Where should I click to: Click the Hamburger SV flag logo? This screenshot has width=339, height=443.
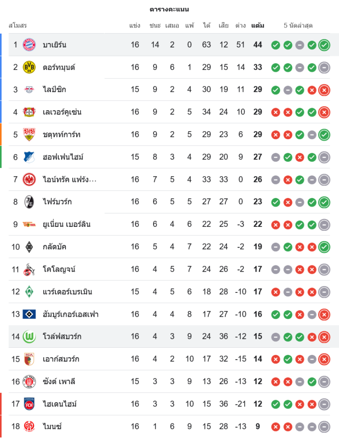pyautogui.click(x=29, y=314)
